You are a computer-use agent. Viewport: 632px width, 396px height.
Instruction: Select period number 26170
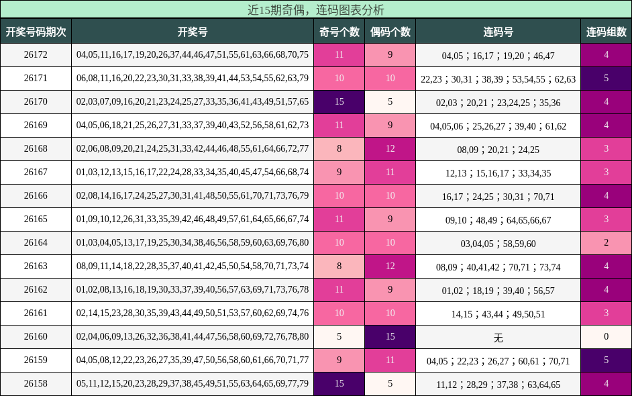(x=36, y=101)
